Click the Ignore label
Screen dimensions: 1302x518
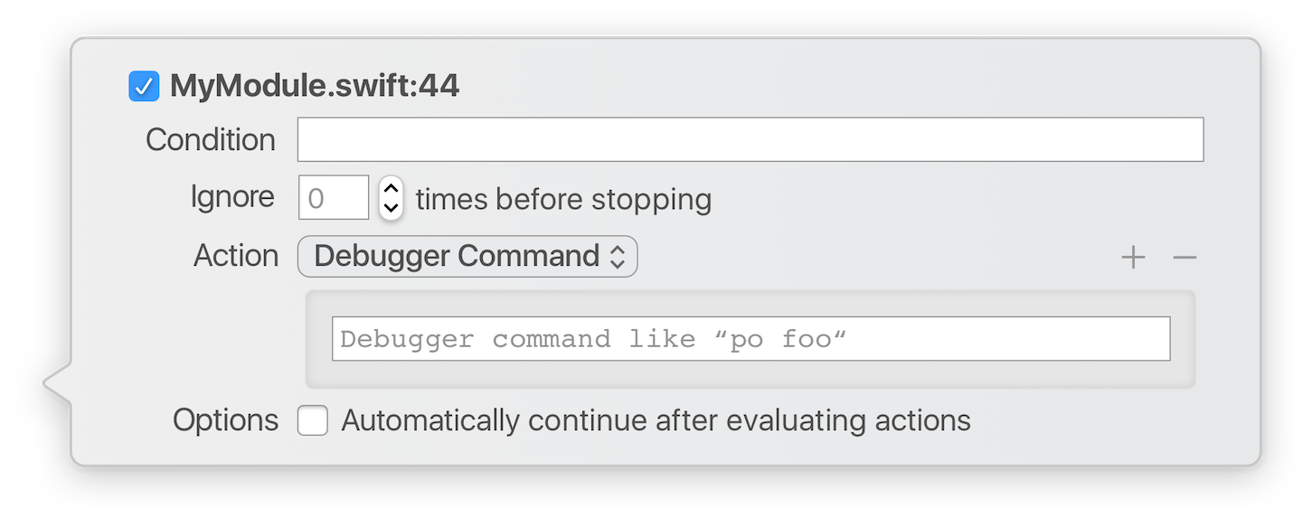tap(232, 197)
